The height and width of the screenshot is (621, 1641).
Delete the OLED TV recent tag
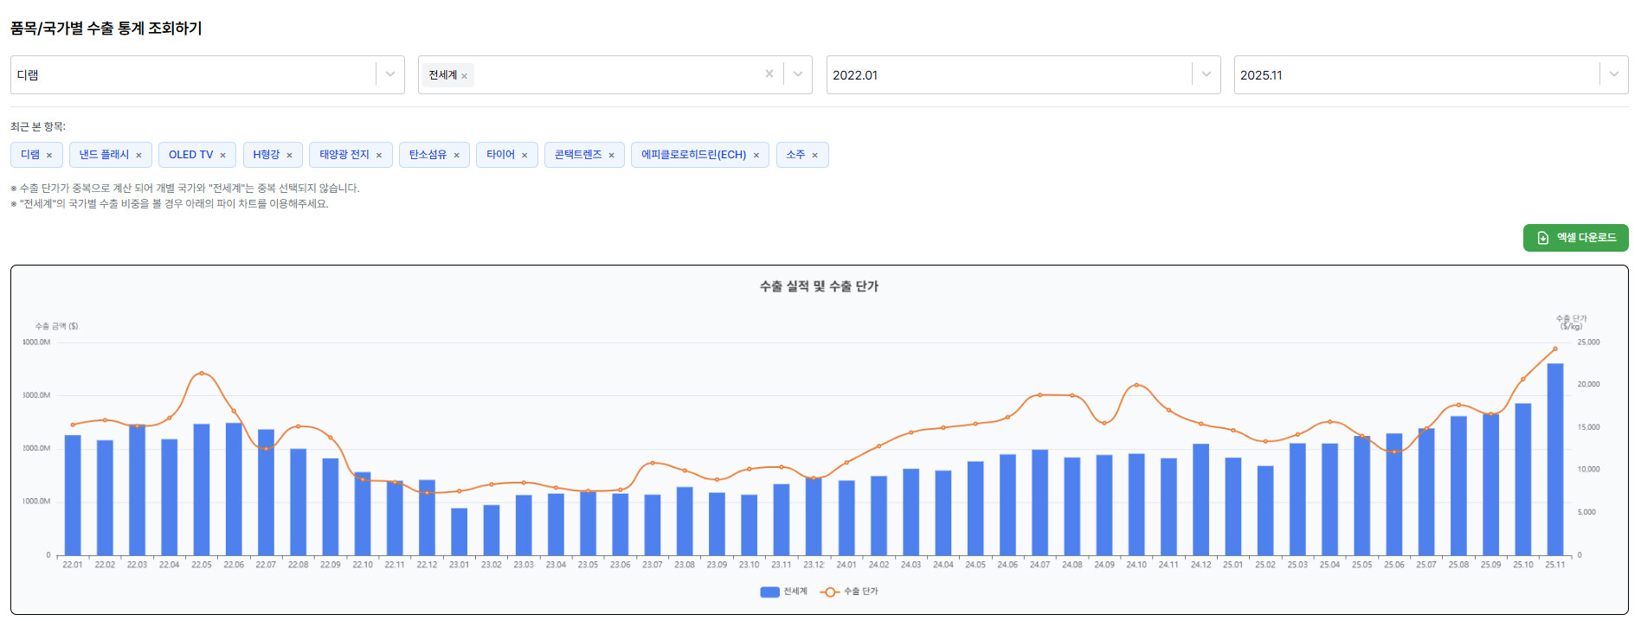click(222, 156)
